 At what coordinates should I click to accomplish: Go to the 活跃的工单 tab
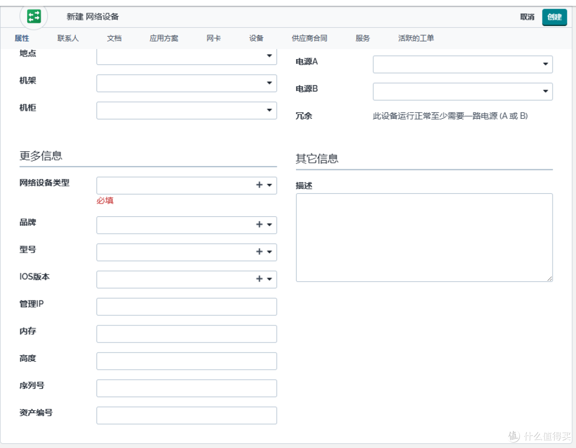(416, 38)
